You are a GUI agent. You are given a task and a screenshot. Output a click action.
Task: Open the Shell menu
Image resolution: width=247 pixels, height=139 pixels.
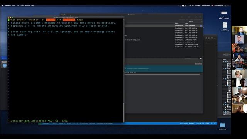click(x=14, y=5)
